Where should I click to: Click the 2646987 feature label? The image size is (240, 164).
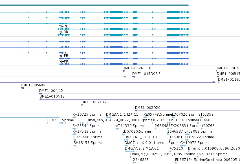point(175,131)
